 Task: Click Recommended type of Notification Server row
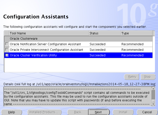[x=132, y=44]
